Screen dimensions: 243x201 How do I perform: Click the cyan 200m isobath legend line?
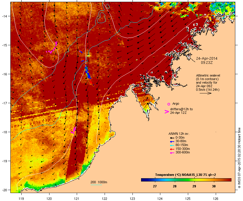(96, 185)
